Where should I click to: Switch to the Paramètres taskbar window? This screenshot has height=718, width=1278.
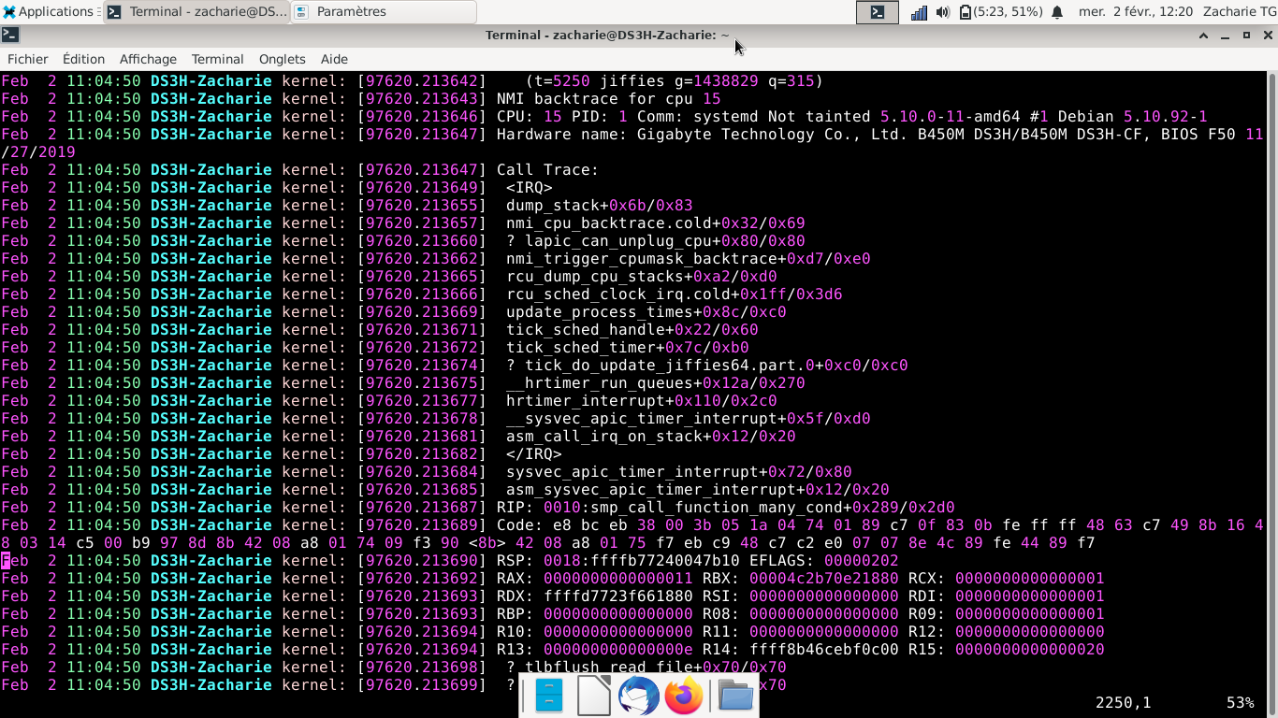click(x=384, y=12)
